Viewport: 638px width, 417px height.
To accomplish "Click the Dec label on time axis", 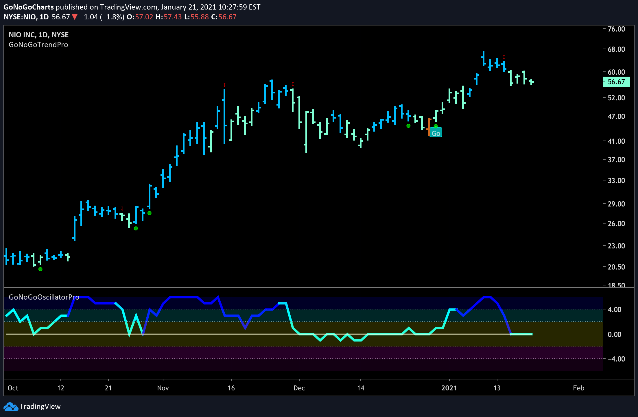I will [x=299, y=388].
